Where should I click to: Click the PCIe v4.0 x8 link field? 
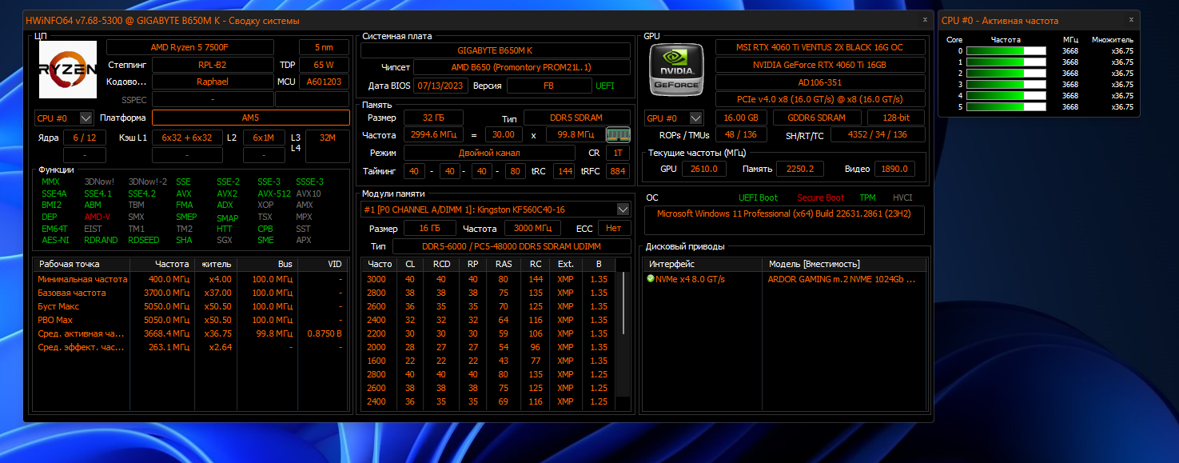click(x=821, y=99)
